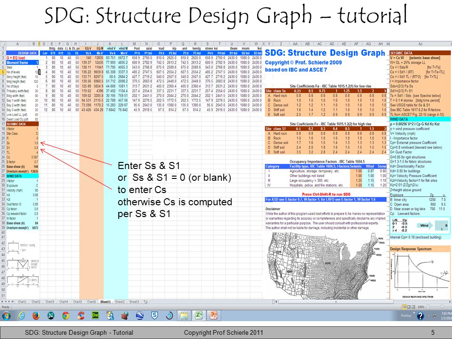This screenshot has width=452, height=339.
Task: Click the 'Press Ctrl-Shift-R to run SDG' text
Action: point(326,194)
